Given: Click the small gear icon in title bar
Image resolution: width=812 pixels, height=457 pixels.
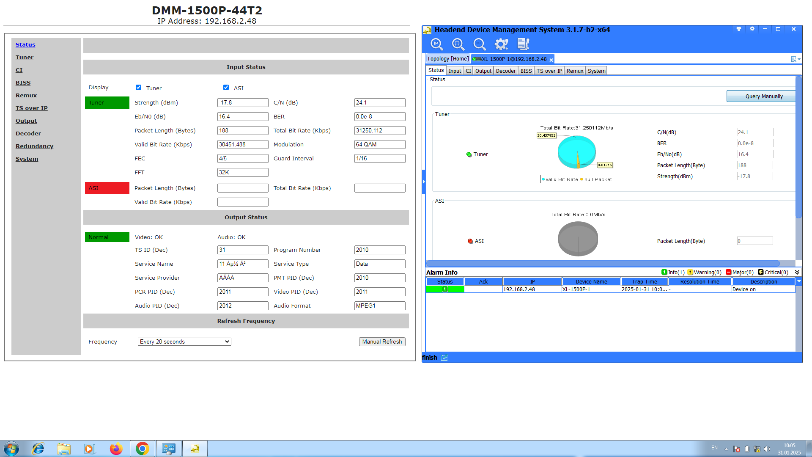Looking at the screenshot, I should [752, 29].
